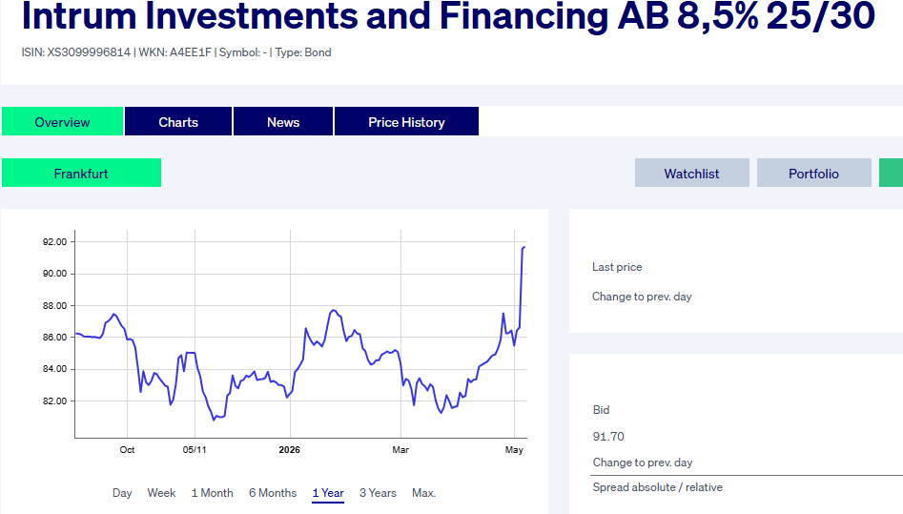Click the bond title heading

(x=448, y=16)
